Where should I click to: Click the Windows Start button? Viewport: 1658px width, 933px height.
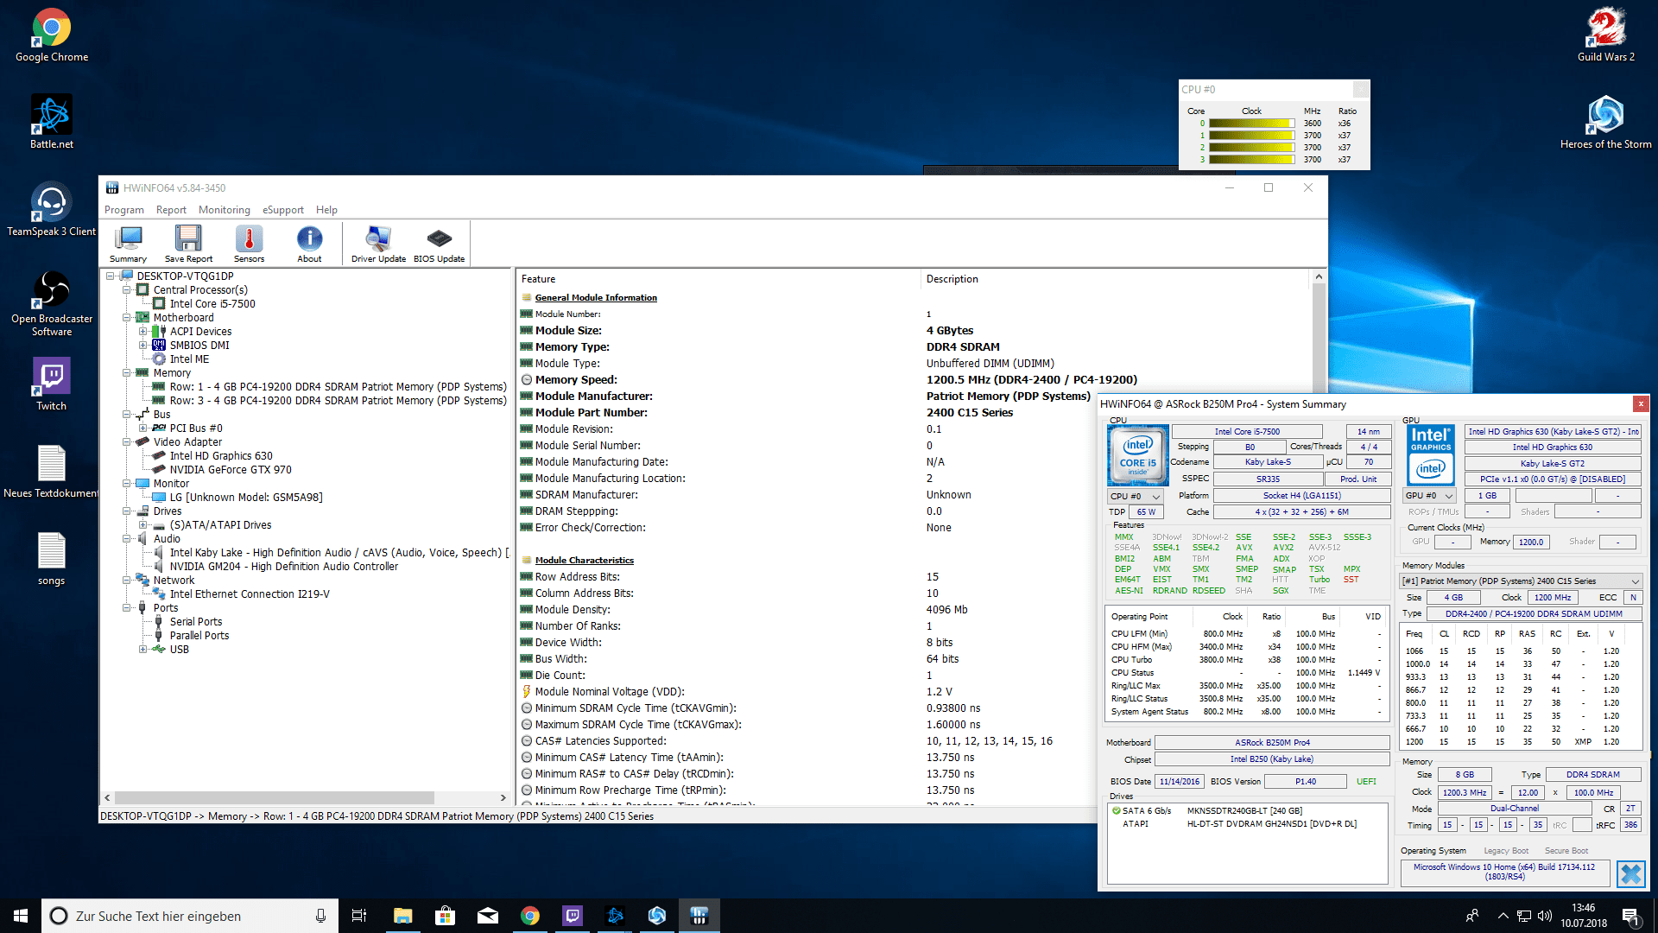click(x=21, y=916)
